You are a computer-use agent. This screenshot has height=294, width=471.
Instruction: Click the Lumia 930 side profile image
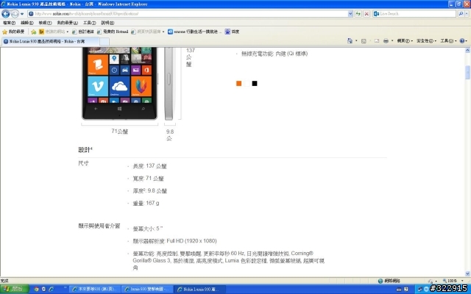169,83
